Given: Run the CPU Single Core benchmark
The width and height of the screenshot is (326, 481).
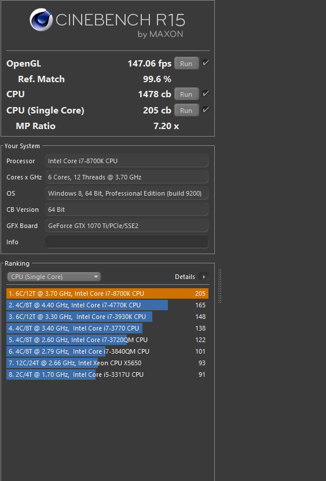Looking at the screenshot, I should 186,111.
